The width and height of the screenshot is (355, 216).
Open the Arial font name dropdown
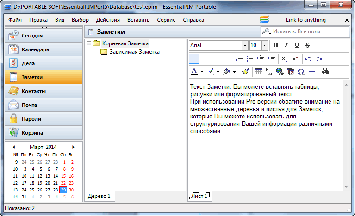coord(245,45)
